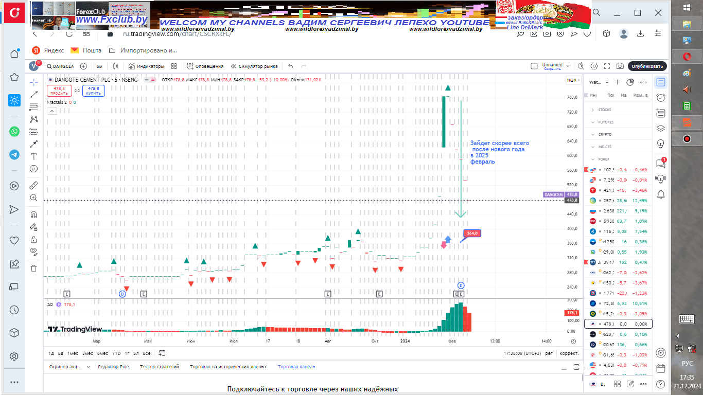Open watchlist advanced view pie icon
Image resolution: width=703 pixels, height=395 pixels.
tap(630, 82)
